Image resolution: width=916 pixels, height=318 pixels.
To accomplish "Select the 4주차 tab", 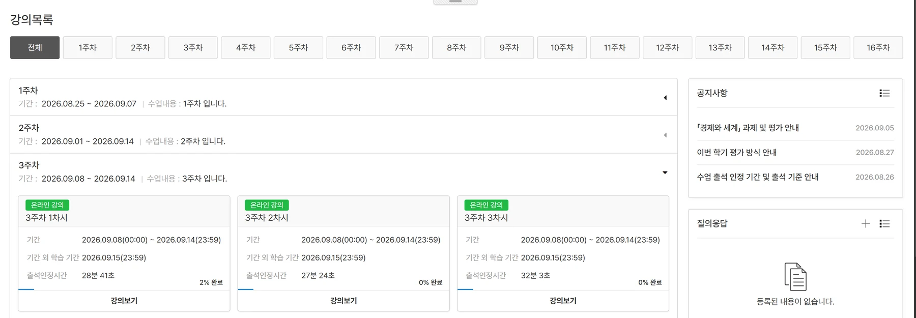I will pos(246,47).
